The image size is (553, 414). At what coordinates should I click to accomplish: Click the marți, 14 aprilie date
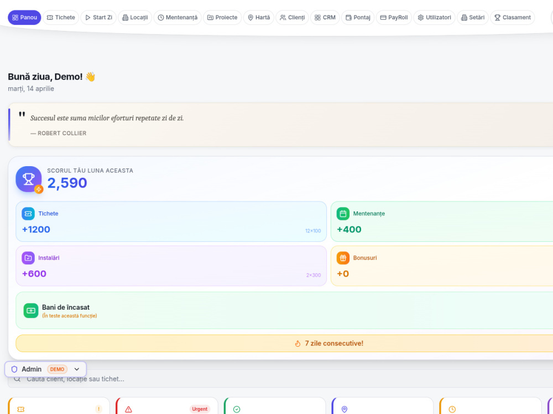pos(31,89)
